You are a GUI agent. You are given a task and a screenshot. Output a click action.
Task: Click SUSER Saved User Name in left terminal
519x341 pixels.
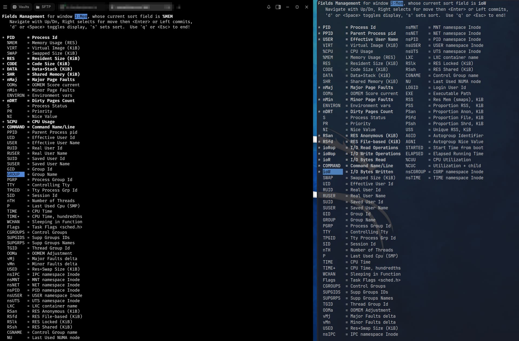[x=38, y=164]
